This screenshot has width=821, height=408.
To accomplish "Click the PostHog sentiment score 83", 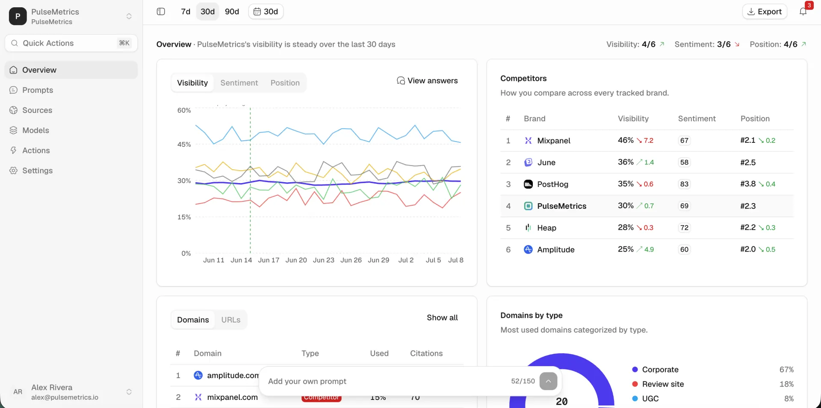I will pyautogui.click(x=684, y=184).
